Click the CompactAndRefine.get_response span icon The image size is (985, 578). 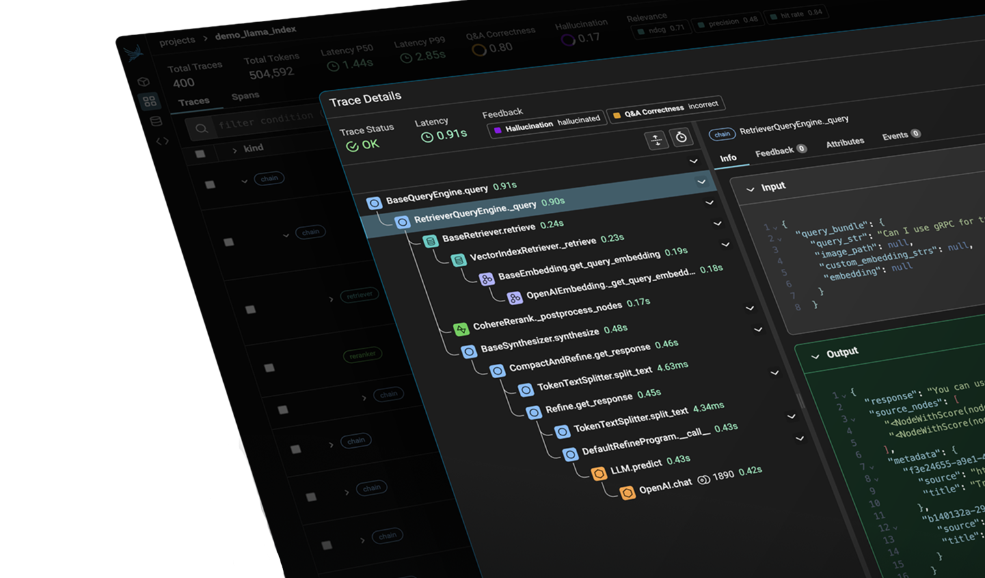pyautogui.click(x=498, y=371)
